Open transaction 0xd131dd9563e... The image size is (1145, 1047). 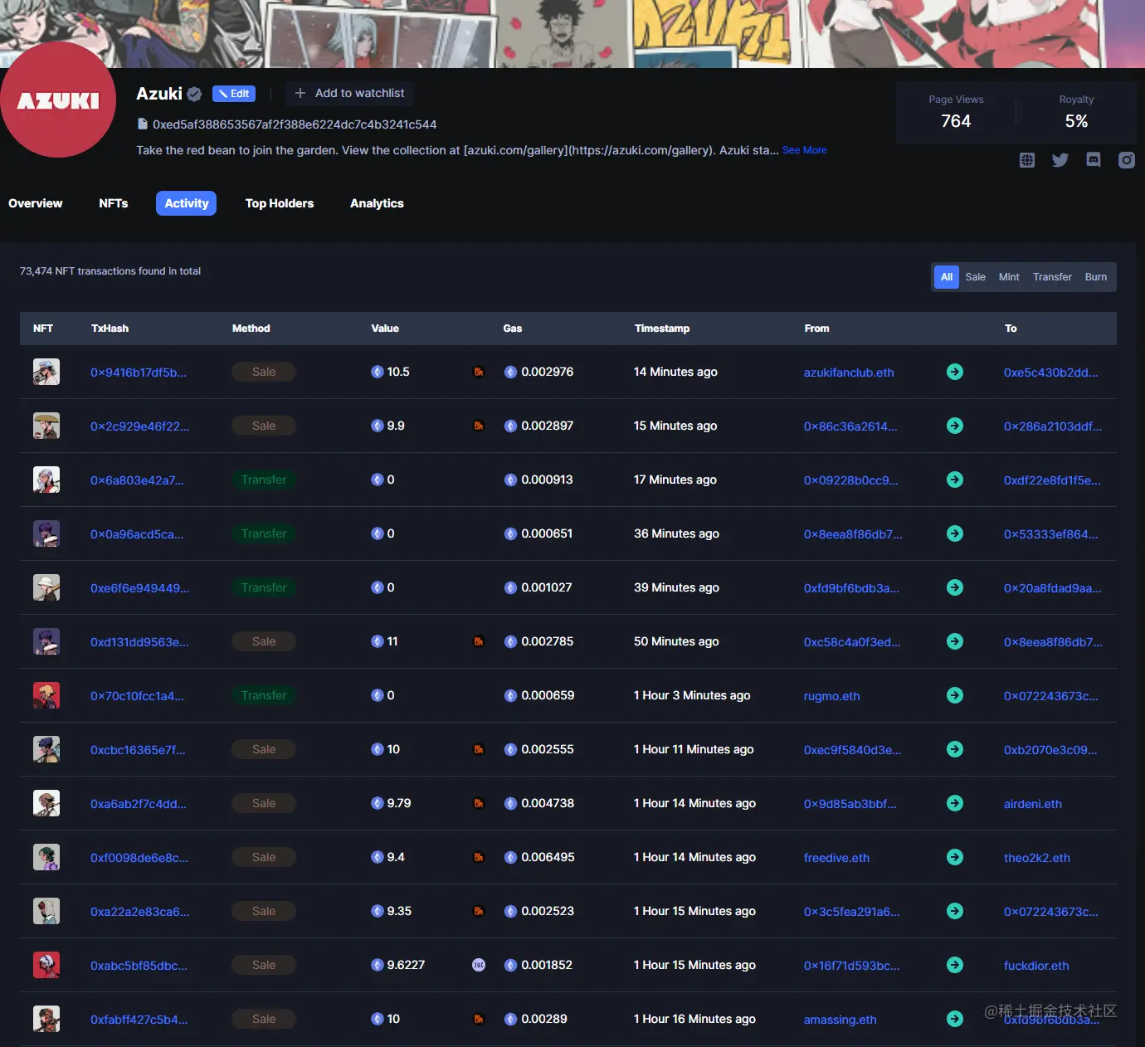(x=139, y=642)
